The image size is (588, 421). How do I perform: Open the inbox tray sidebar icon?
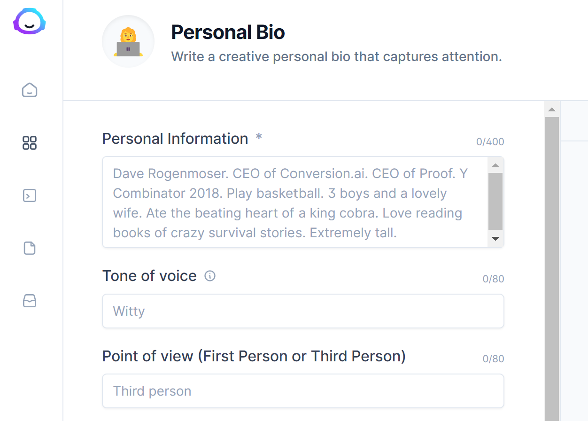(30, 301)
